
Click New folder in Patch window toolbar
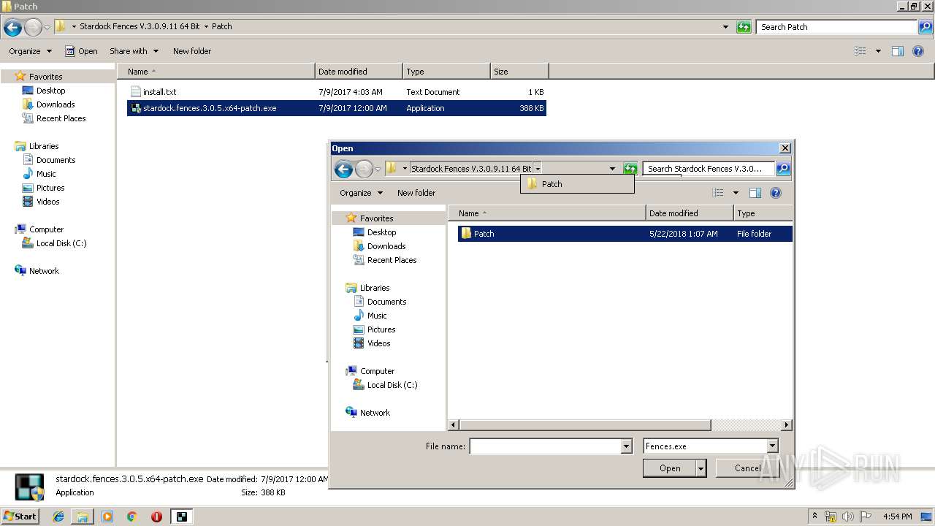[x=192, y=51]
